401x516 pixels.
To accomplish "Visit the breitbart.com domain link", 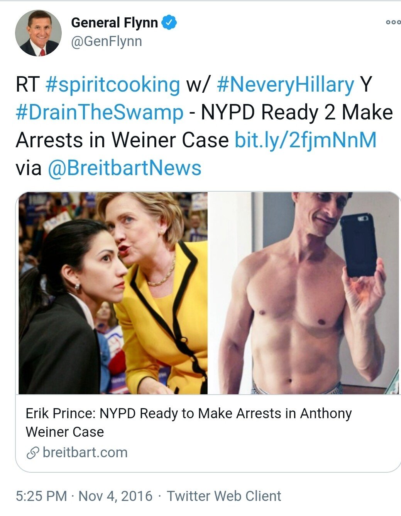I will click(85, 452).
